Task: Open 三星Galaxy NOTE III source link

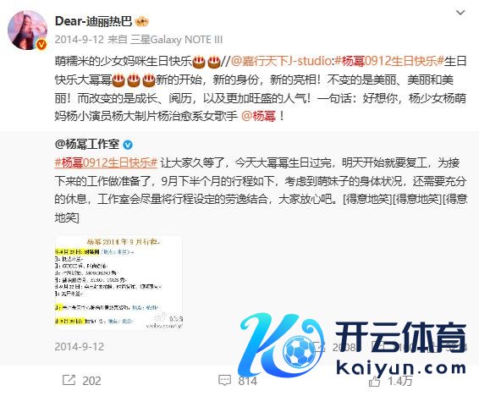Action: click(177, 40)
